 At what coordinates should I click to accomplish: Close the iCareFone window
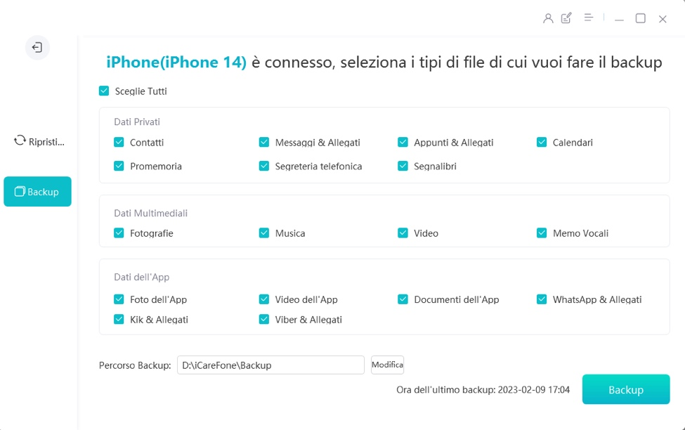[663, 20]
